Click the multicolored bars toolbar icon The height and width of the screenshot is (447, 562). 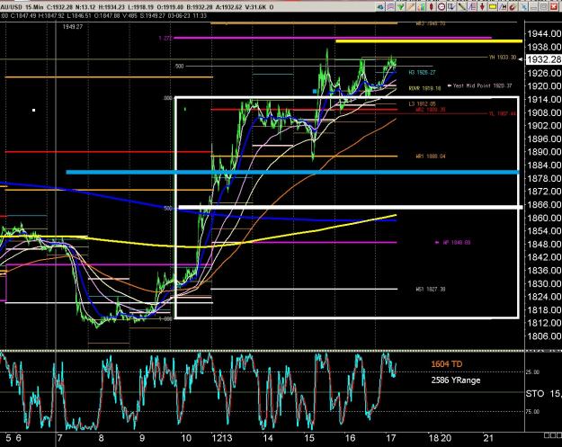(x=421, y=7)
